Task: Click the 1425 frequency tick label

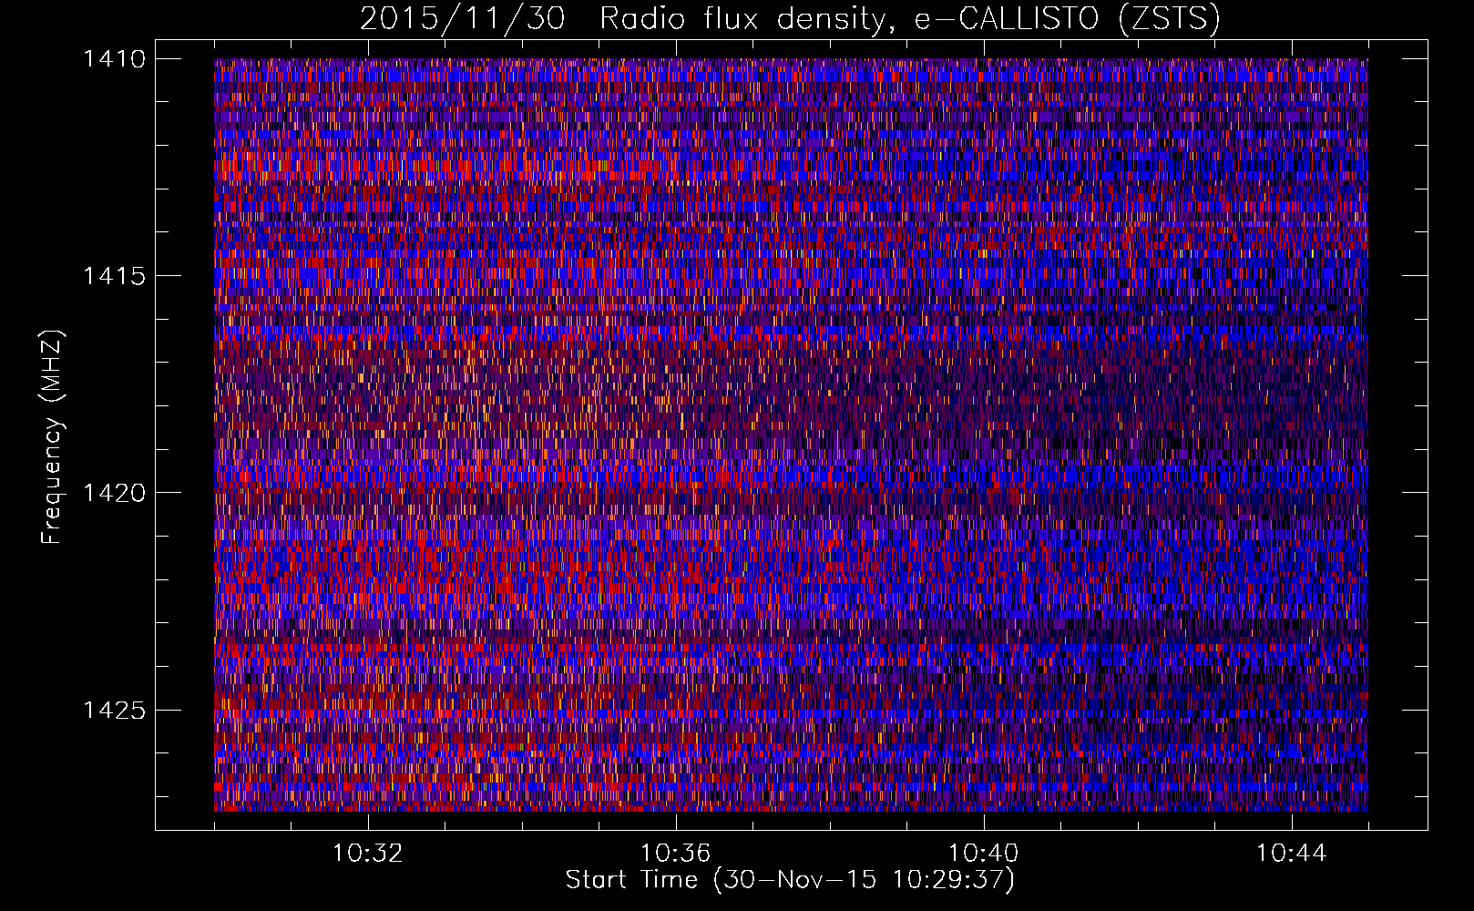Action: tap(114, 710)
